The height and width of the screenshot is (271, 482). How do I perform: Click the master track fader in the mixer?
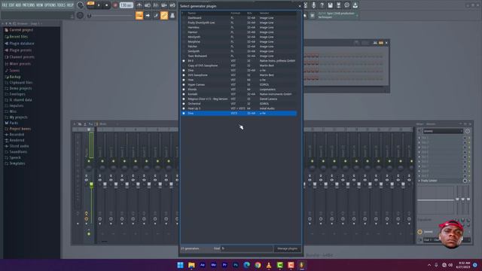coord(91,184)
